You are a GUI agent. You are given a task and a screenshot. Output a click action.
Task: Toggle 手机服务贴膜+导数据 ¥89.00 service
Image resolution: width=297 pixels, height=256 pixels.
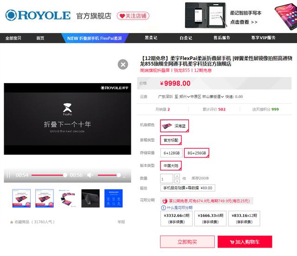(x=187, y=188)
